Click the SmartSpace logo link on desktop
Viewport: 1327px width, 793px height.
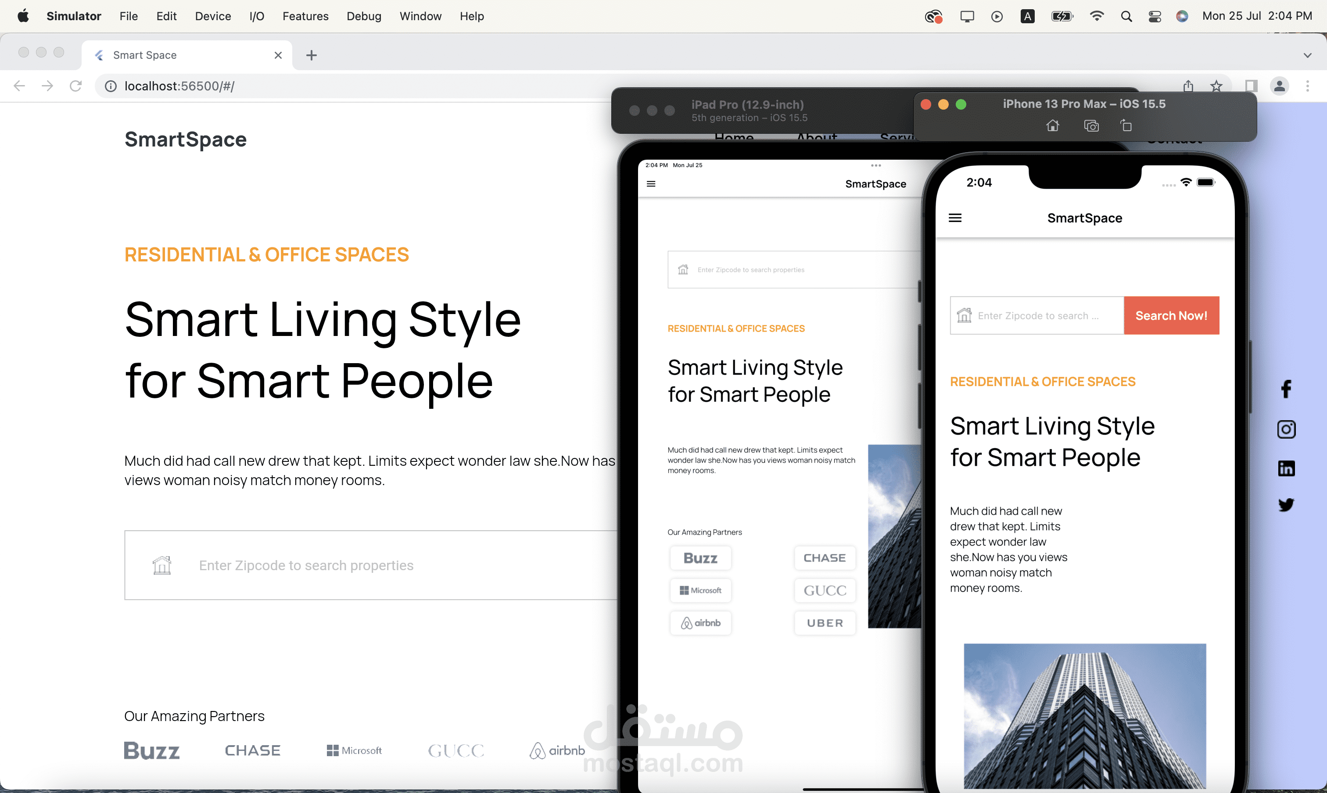pos(185,140)
